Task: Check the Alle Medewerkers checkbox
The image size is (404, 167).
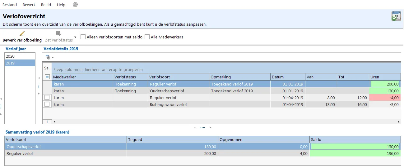Action: (x=147, y=37)
